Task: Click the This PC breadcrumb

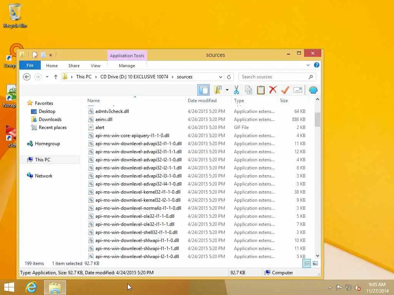Action: click(83, 77)
